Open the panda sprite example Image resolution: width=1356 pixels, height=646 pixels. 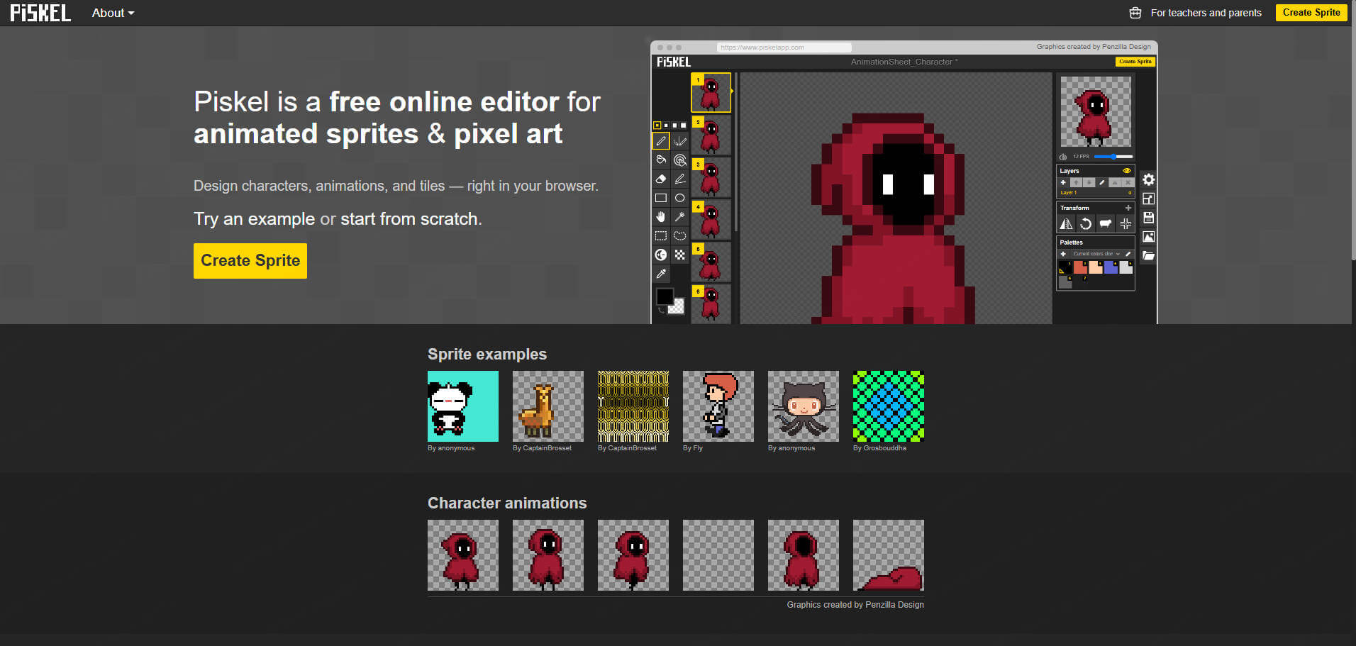coord(463,406)
